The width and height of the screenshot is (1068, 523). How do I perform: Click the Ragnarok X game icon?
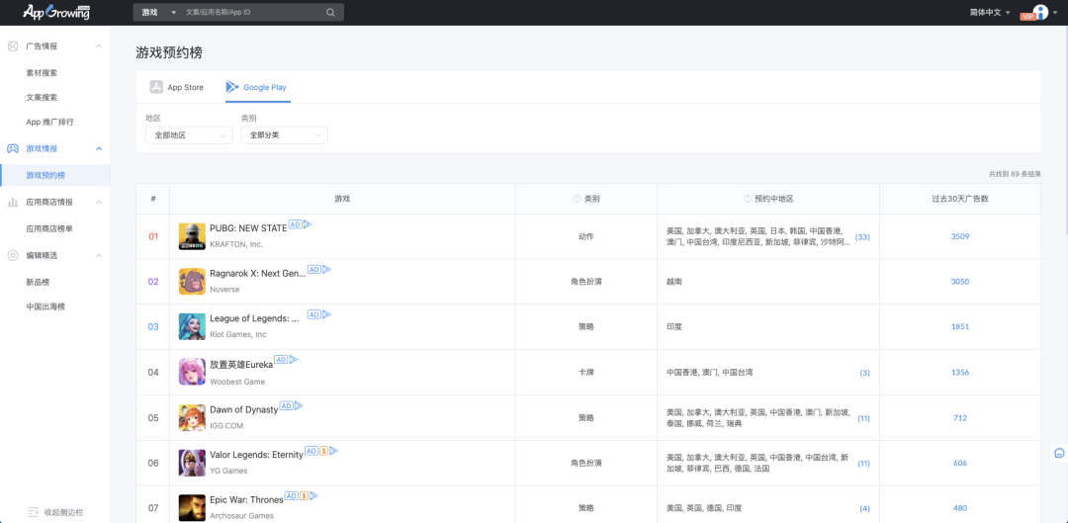coord(192,281)
